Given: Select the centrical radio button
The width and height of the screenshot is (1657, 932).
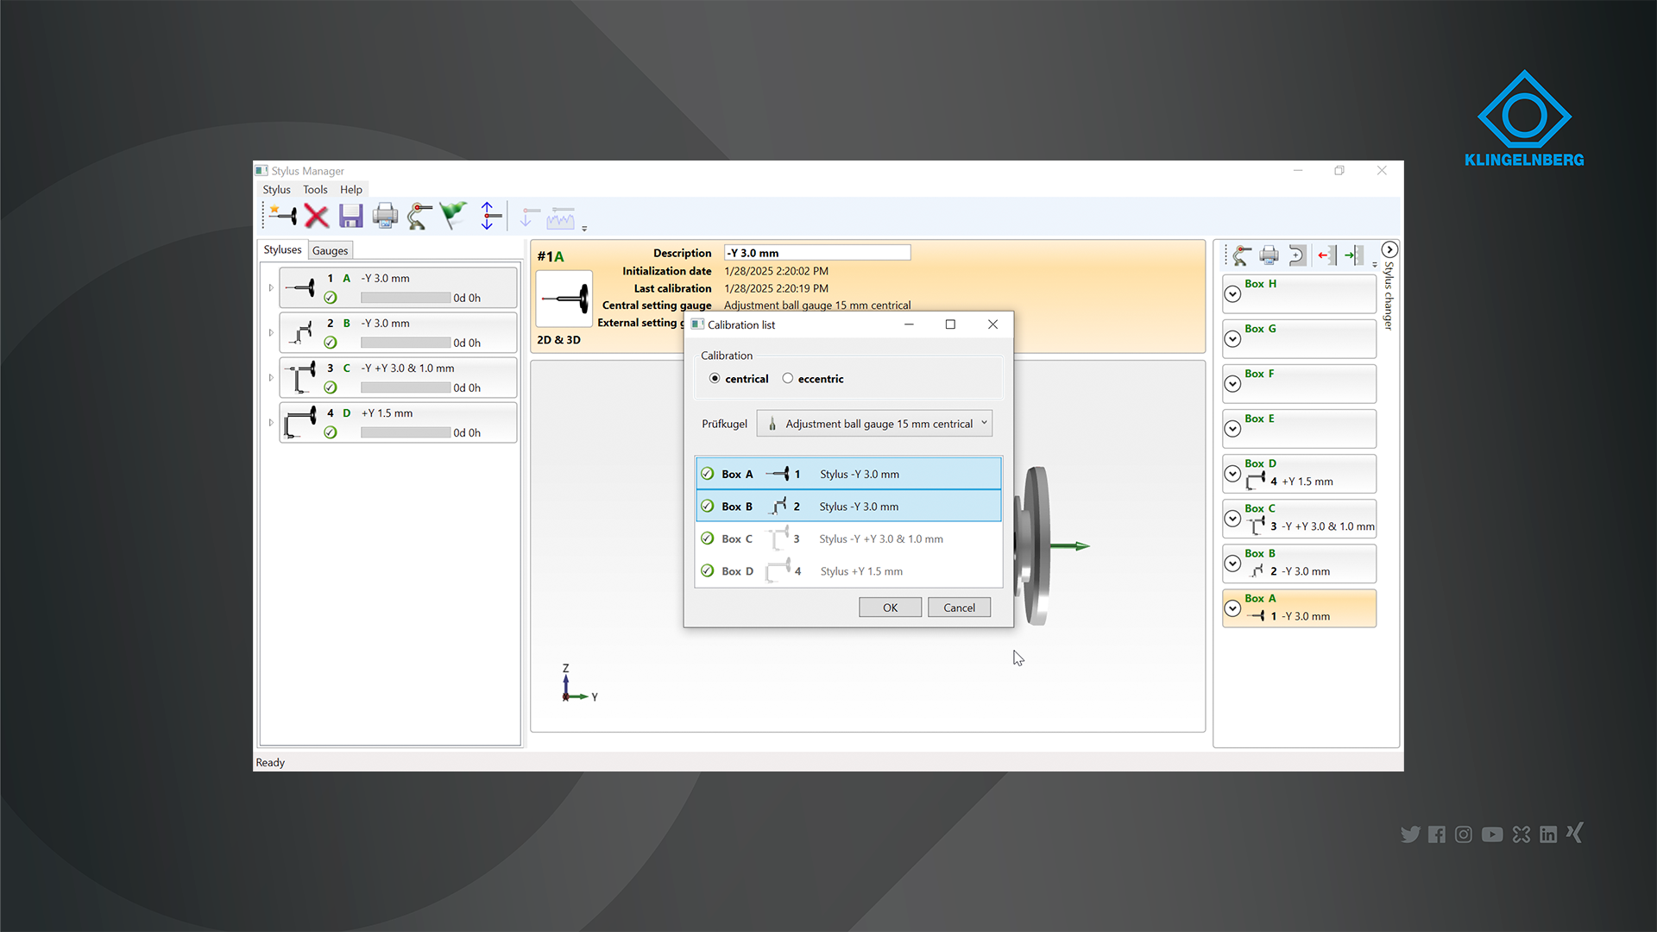Looking at the screenshot, I should point(715,378).
